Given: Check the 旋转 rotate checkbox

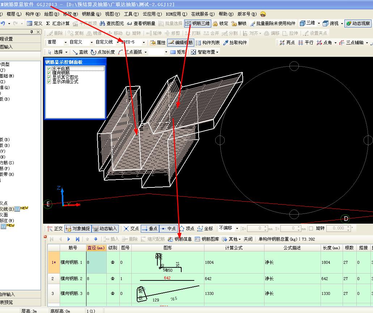Looking at the screenshot, I should tap(311, 228).
